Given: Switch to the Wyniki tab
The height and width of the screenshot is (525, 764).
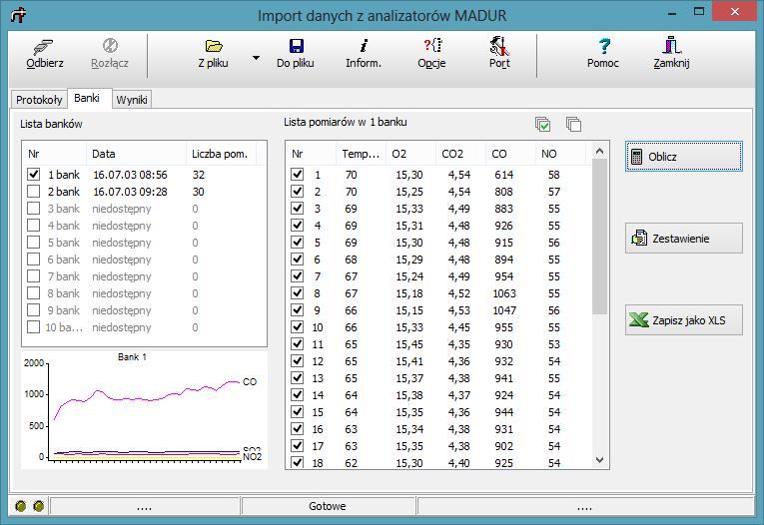Looking at the screenshot, I should tap(132, 100).
